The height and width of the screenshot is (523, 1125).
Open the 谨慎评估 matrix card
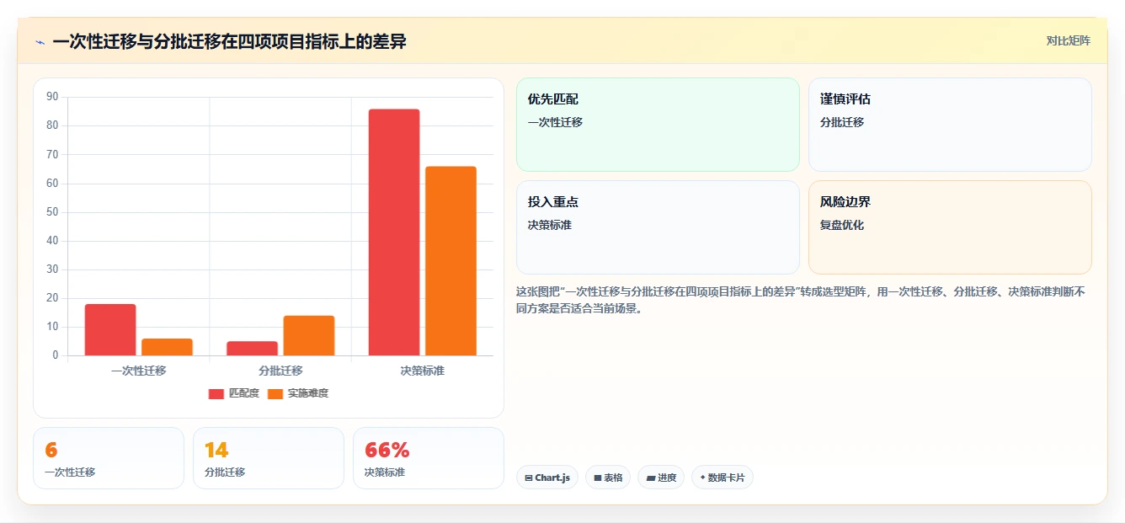click(950, 125)
